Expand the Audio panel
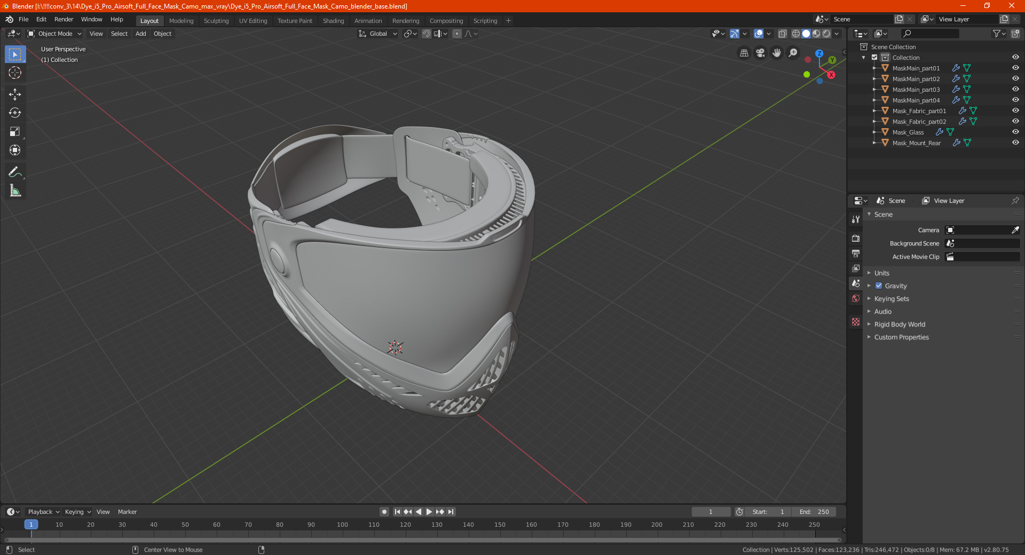Image resolution: width=1025 pixels, height=555 pixels. click(882, 311)
